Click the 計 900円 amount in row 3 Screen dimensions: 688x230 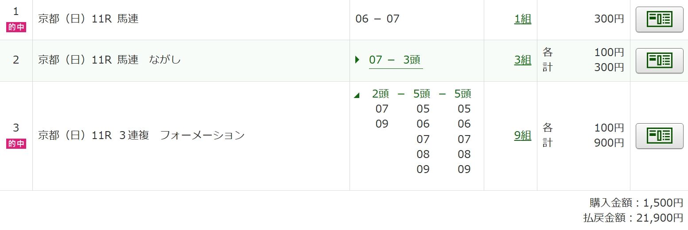point(583,143)
